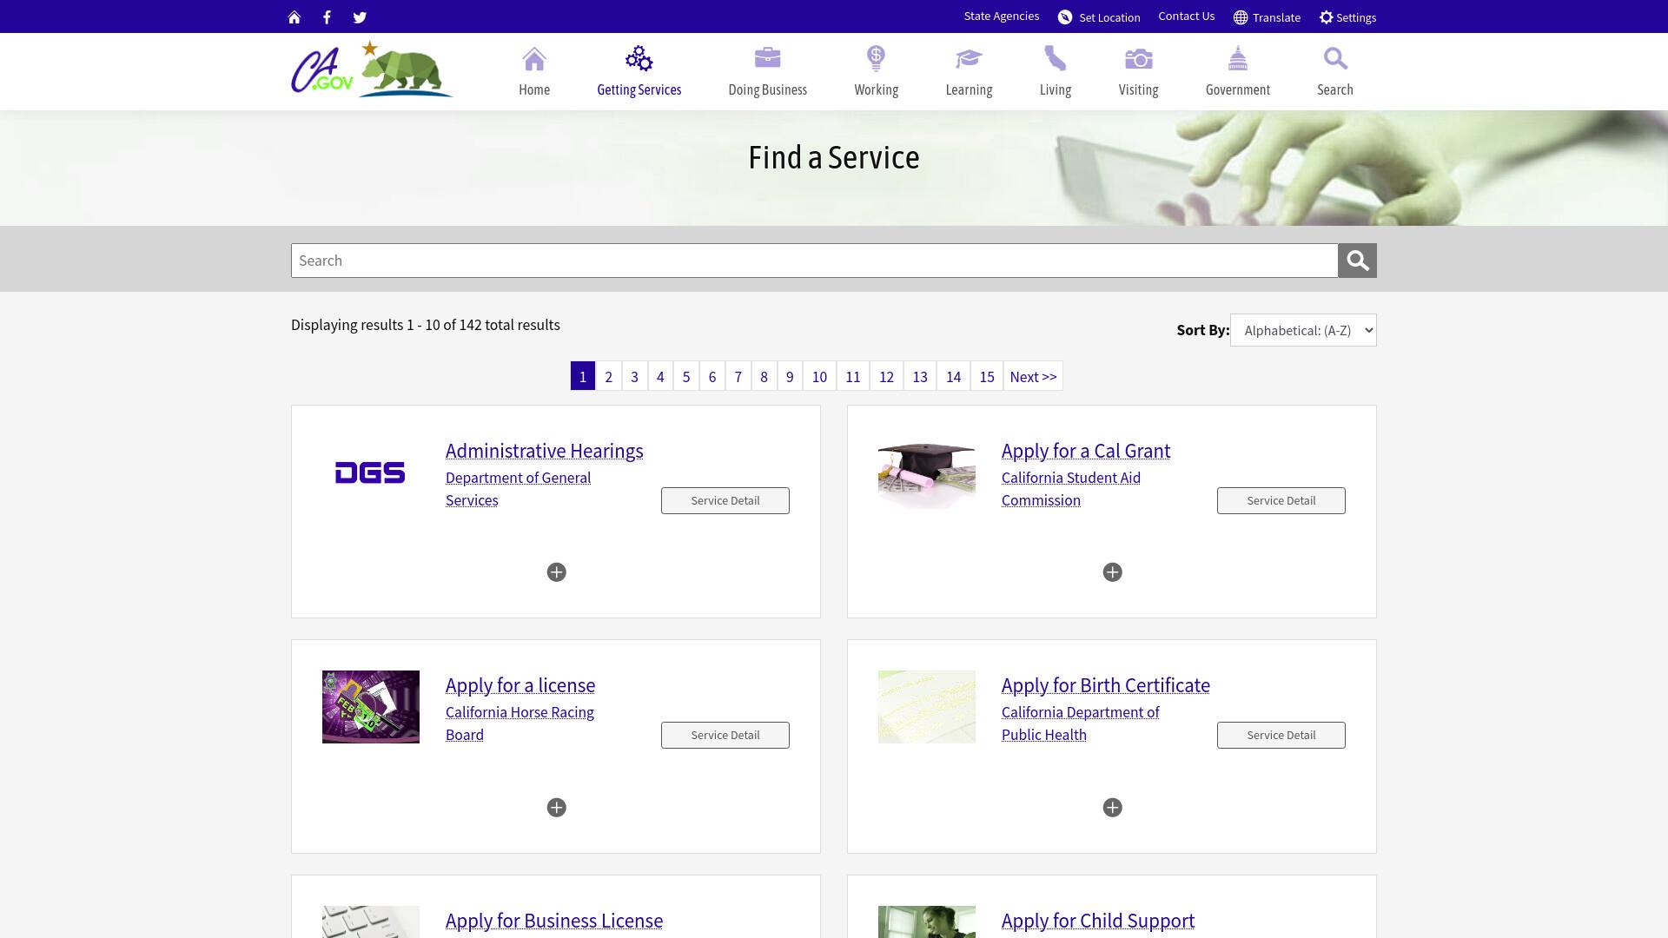Image resolution: width=1668 pixels, height=938 pixels.
Task: Go to results page 7
Action: coord(738,376)
